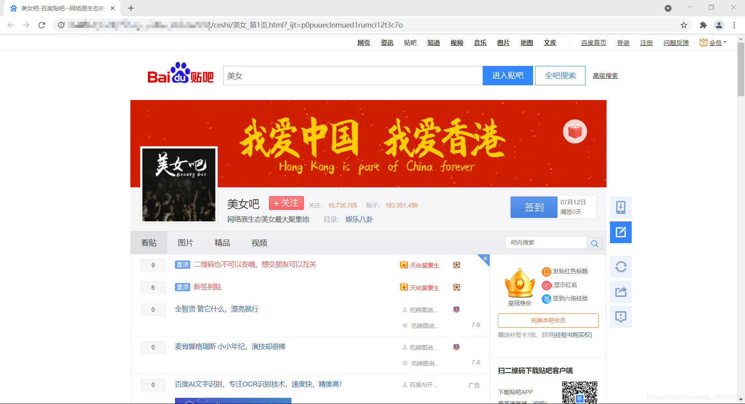Click the user badge icon beside 二维码 post

(x=457, y=265)
